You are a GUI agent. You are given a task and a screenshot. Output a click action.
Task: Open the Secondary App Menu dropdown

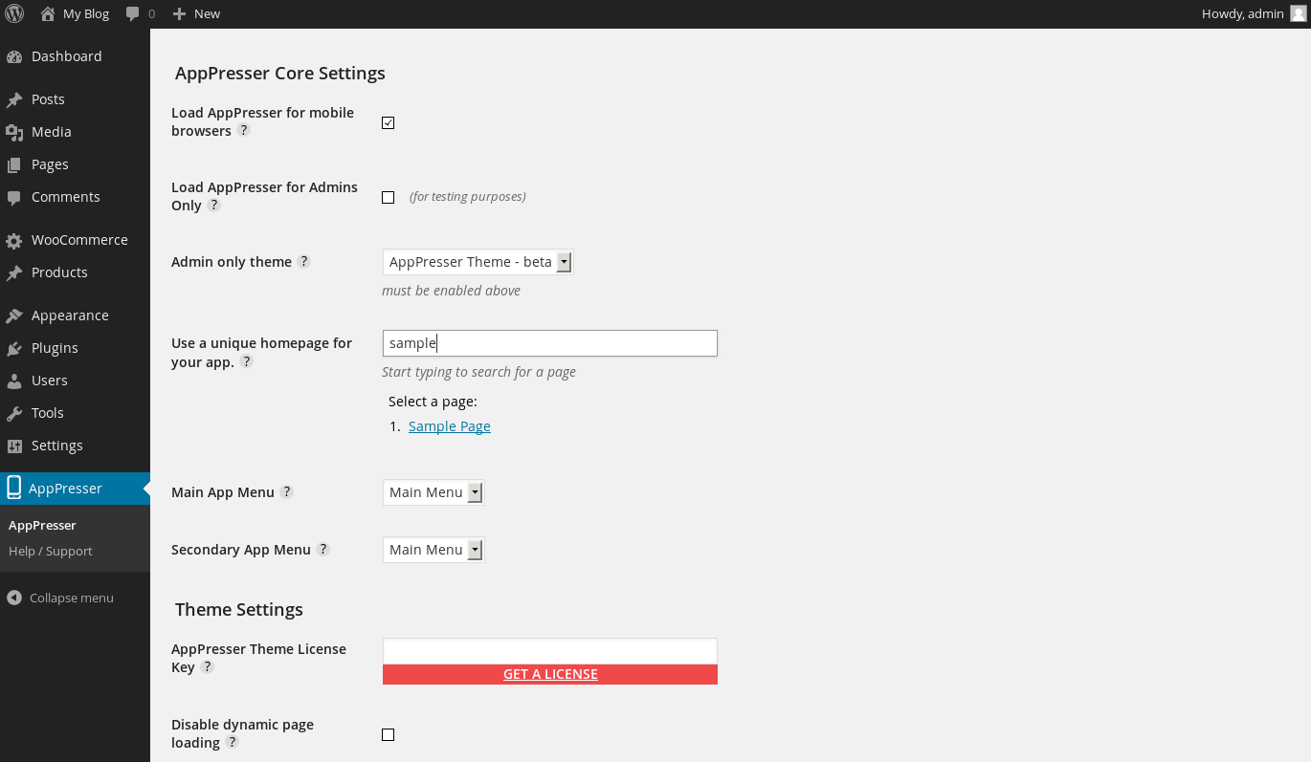pos(433,550)
